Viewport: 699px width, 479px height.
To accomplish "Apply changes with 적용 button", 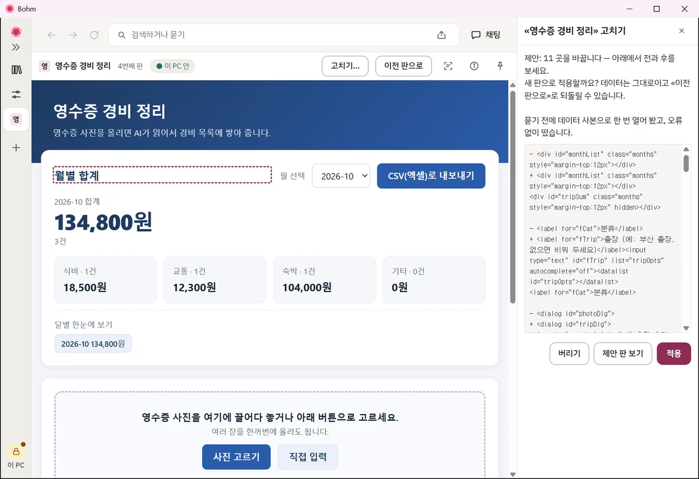I will tap(674, 354).
